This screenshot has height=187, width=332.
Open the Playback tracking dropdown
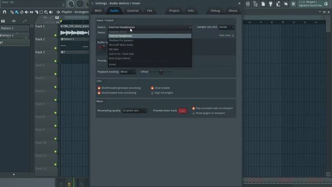click(128, 72)
